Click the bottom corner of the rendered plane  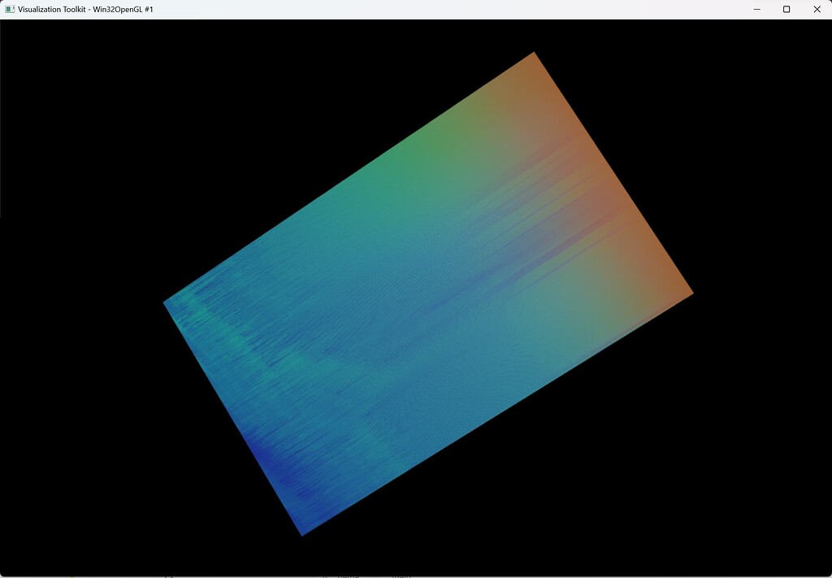(x=304, y=532)
